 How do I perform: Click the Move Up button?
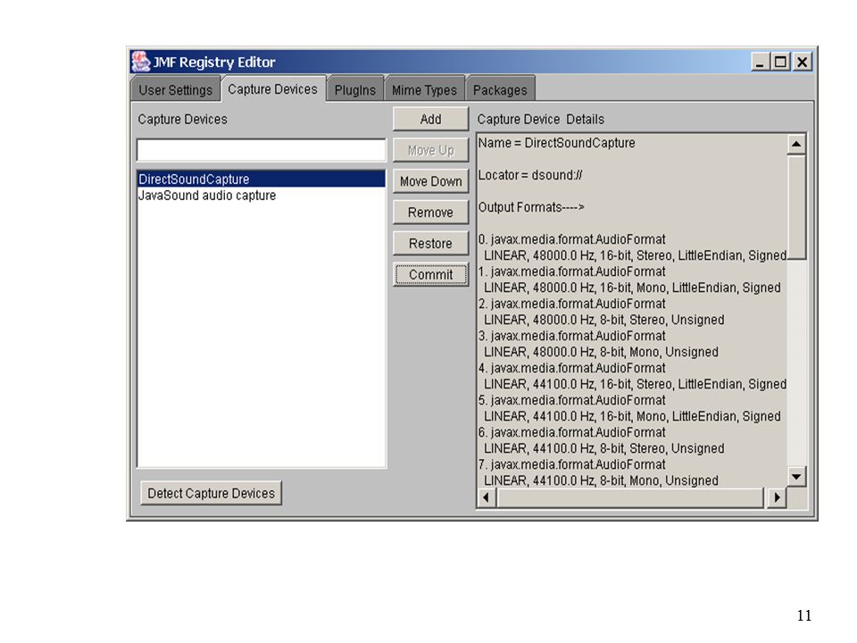tap(430, 150)
